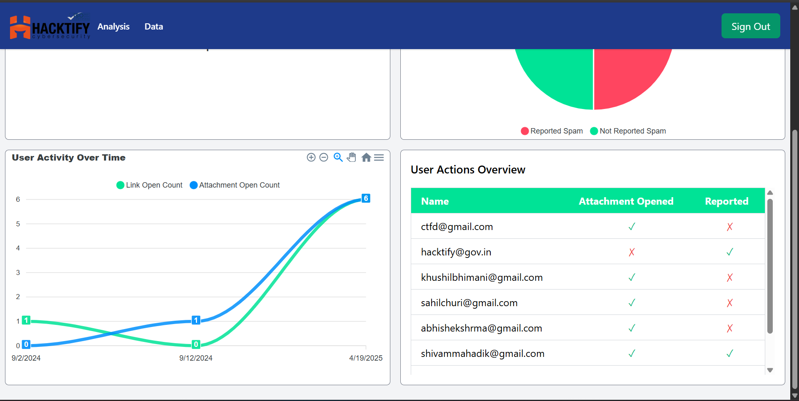Toggle Attachment Open Count legend series
799x401 pixels.
point(235,185)
